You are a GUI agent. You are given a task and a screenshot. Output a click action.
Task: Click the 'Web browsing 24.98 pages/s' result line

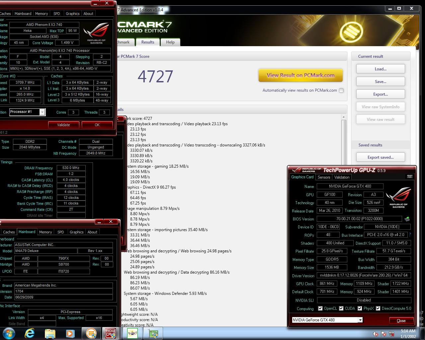[x=178, y=251]
